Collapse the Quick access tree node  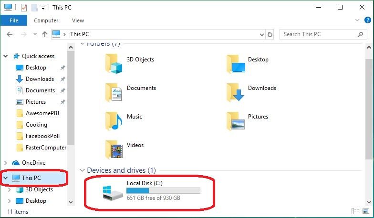pyautogui.click(x=6, y=56)
